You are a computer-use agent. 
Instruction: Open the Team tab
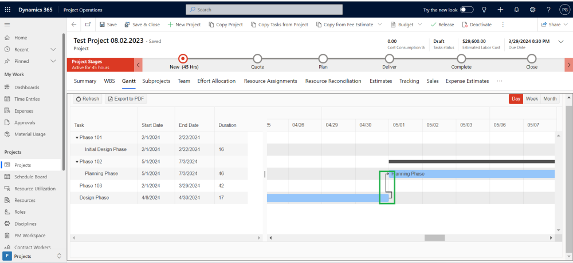[x=184, y=81]
